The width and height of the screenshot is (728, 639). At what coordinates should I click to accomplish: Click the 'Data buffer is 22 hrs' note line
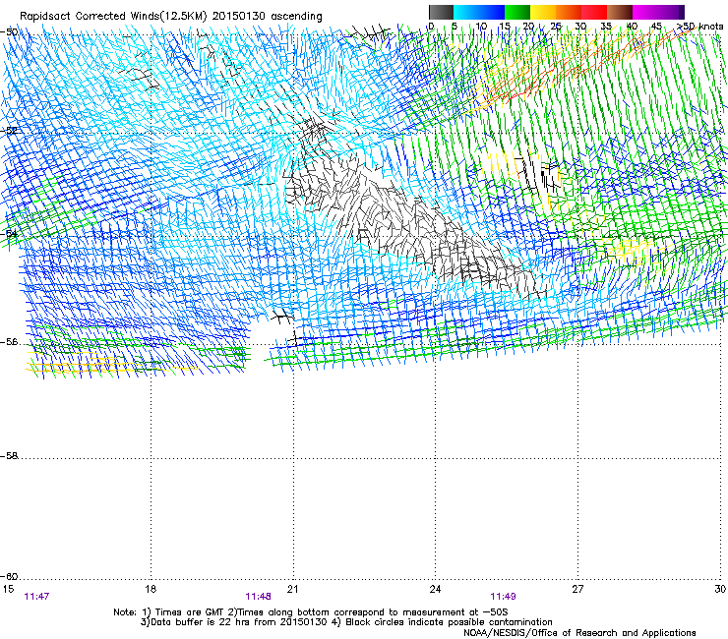[346, 622]
